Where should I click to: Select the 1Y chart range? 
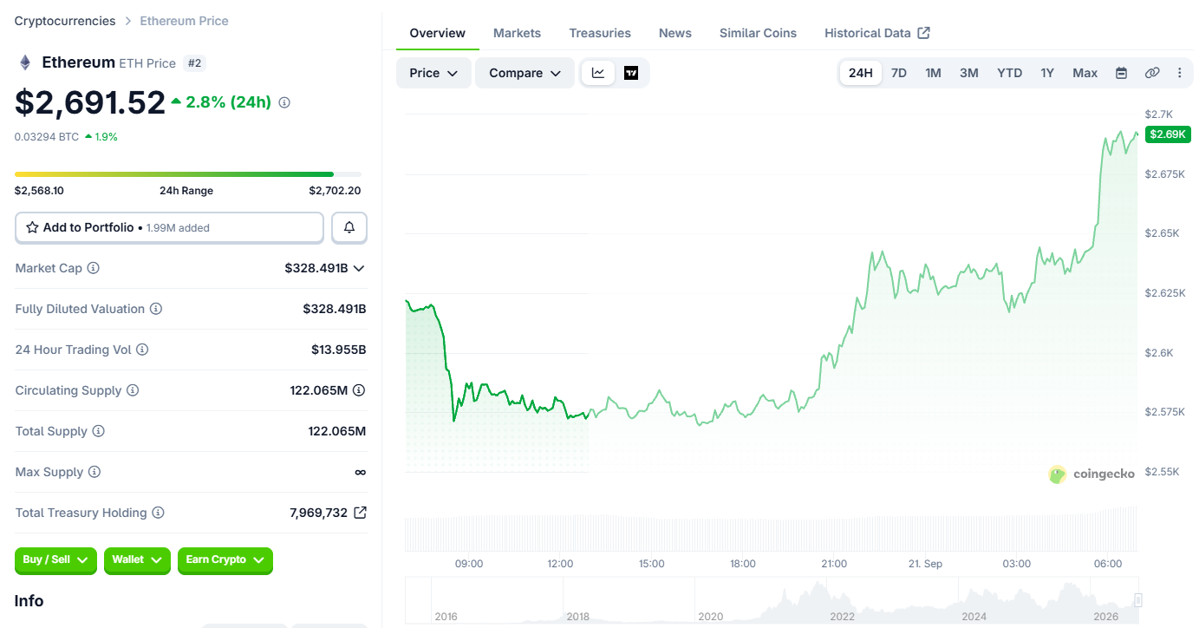tap(1047, 73)
